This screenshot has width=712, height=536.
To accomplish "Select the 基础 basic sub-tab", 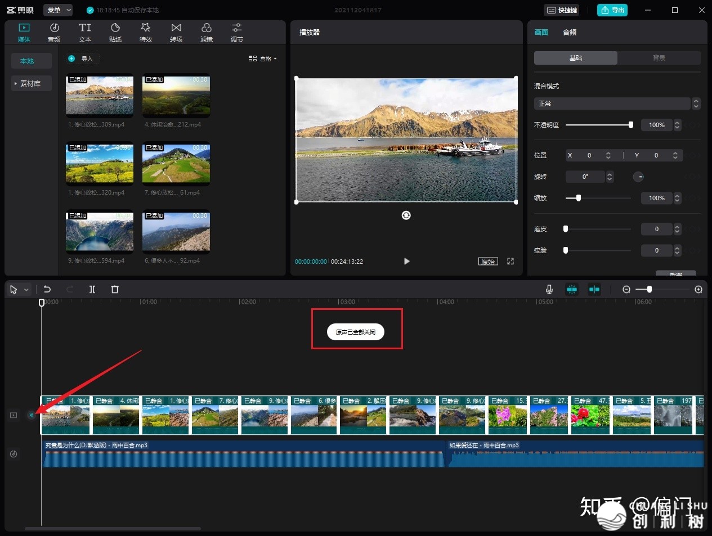I will click(575, 58).
